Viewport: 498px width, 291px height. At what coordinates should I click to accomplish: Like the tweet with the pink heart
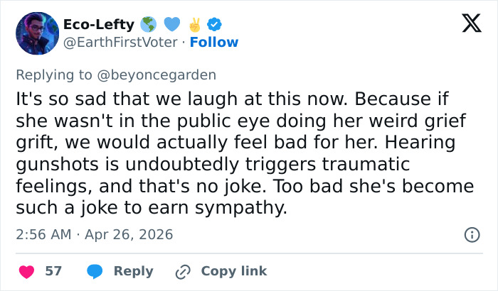26,271
